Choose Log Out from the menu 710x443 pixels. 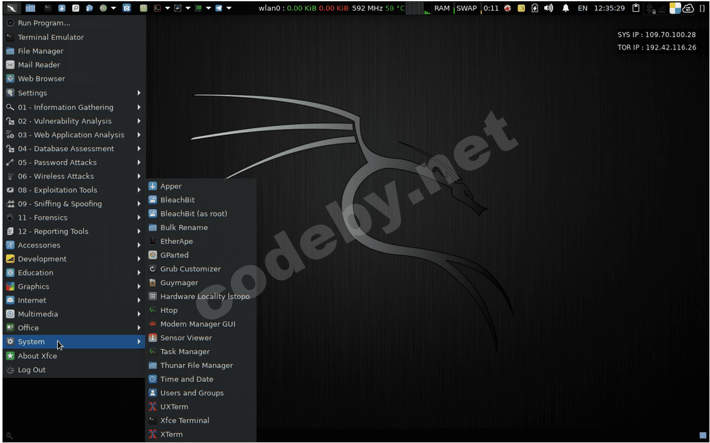click(31, 370)
